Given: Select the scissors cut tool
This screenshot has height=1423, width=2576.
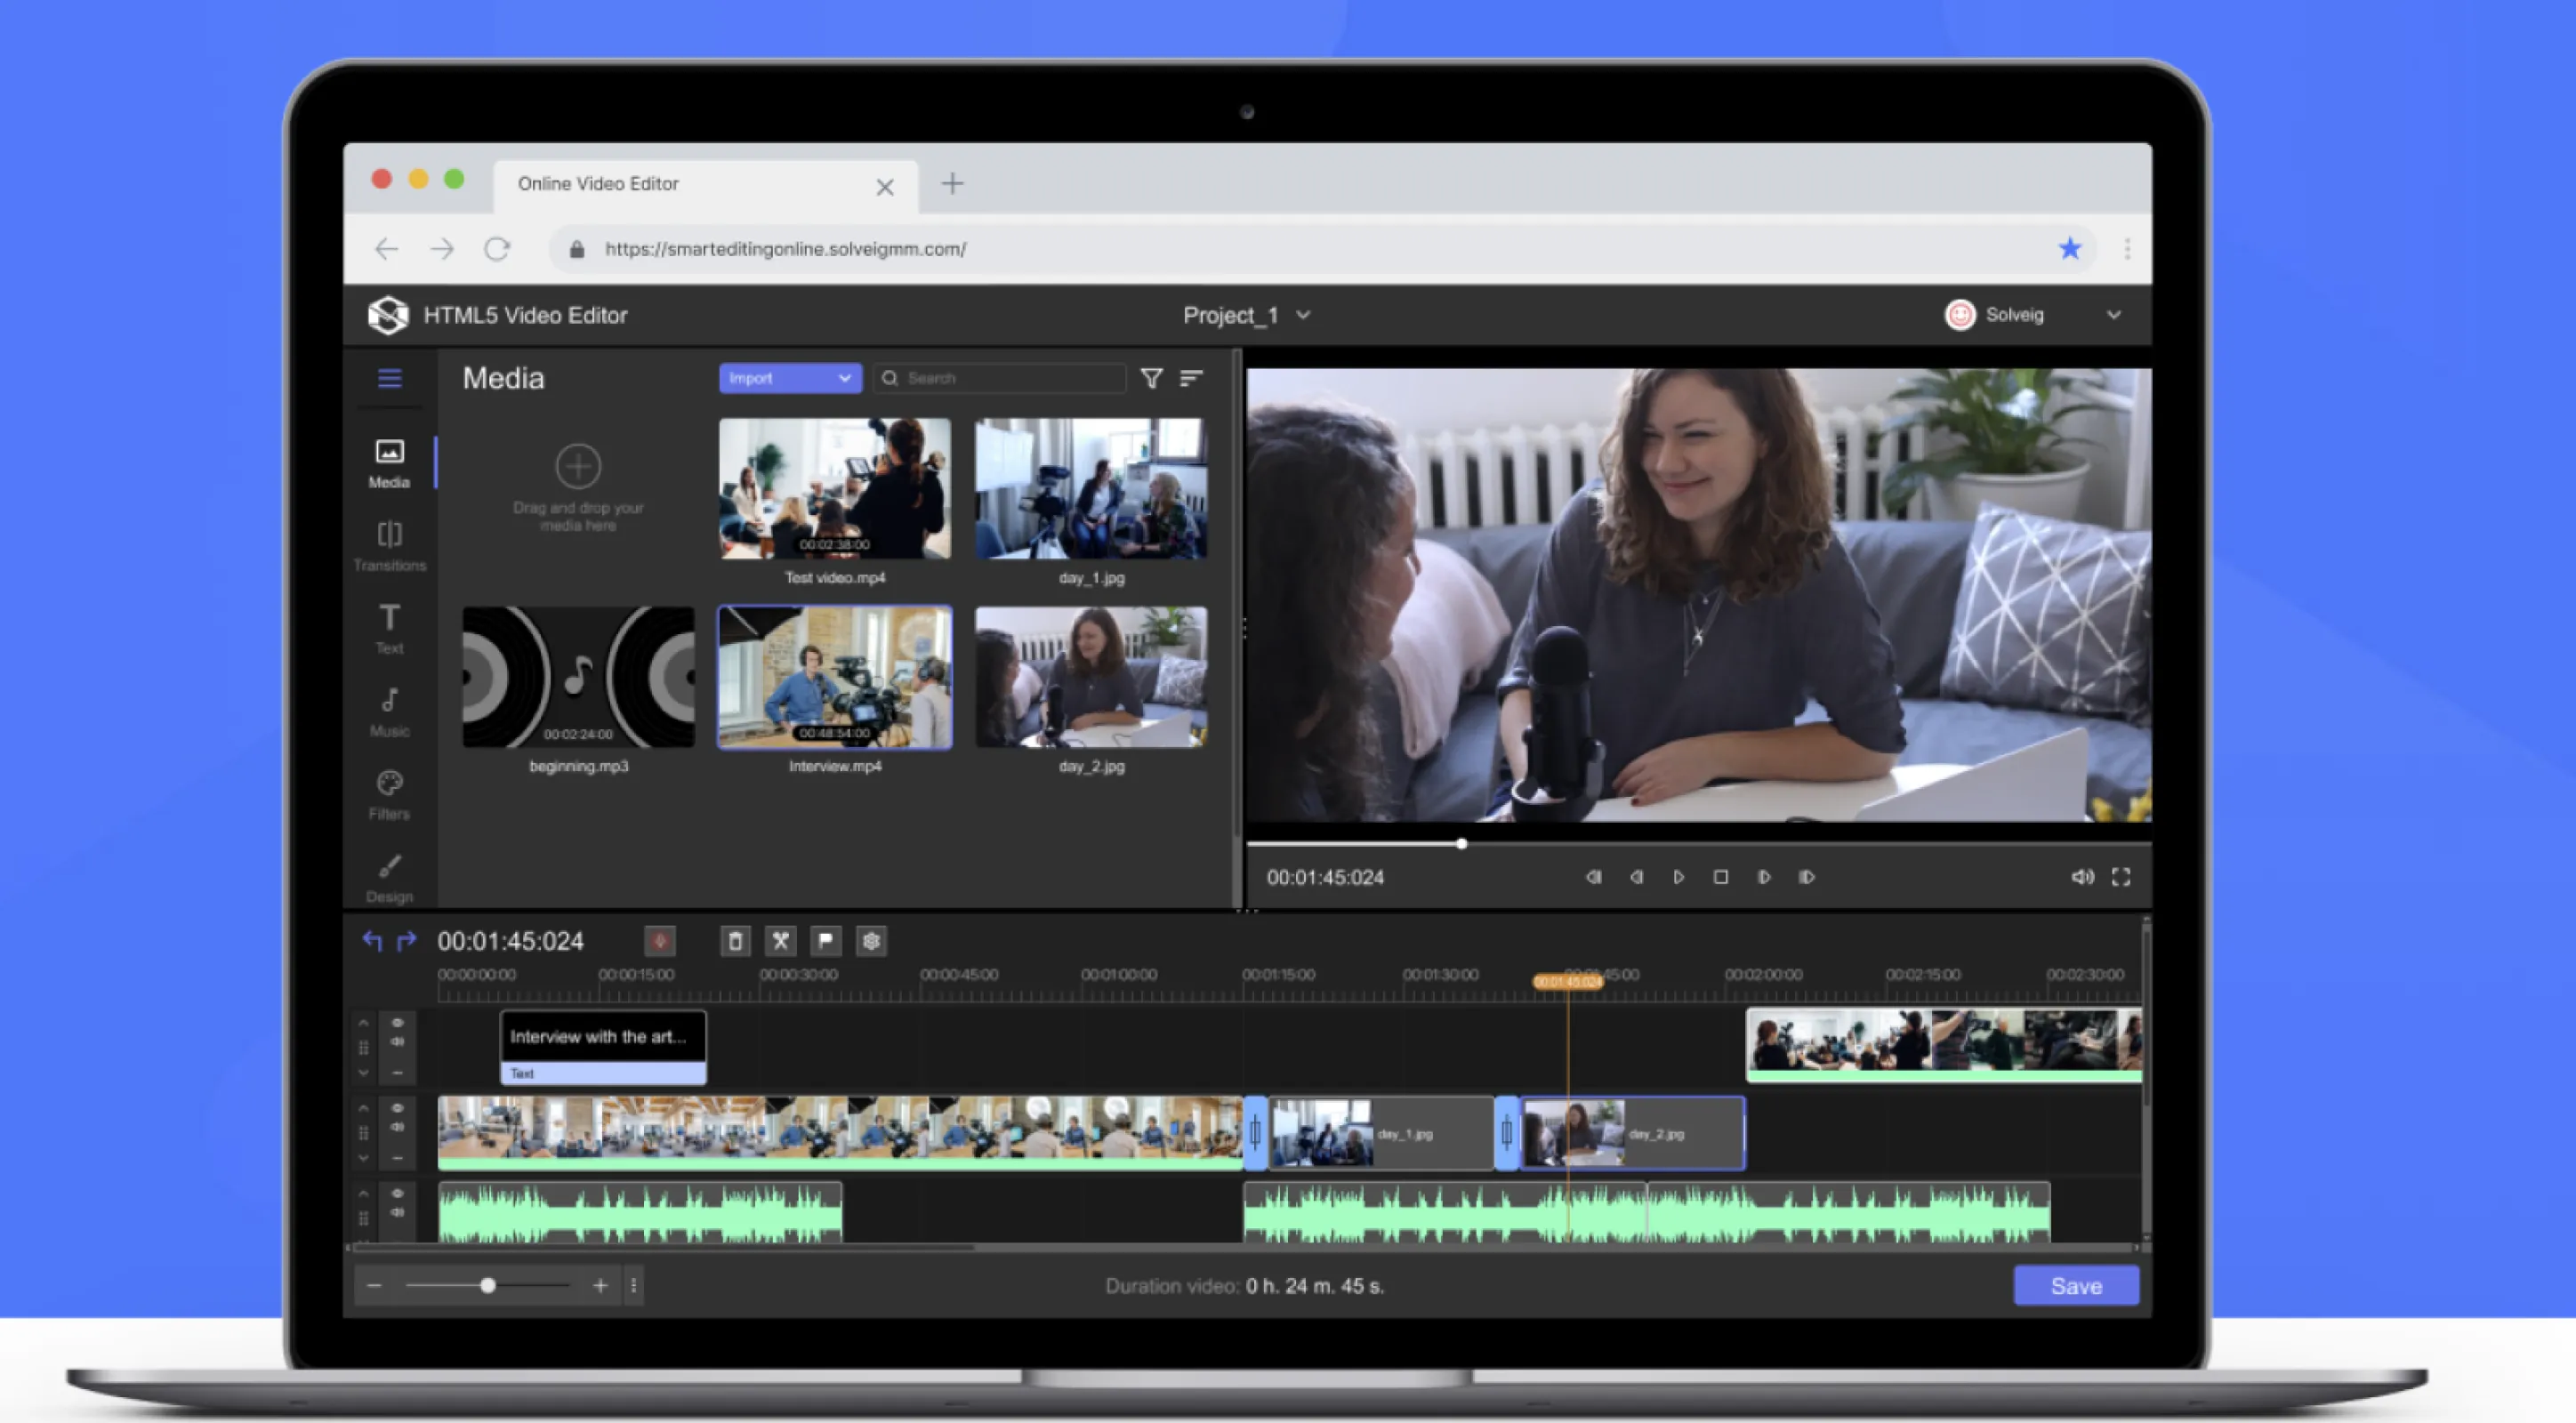Looking at the screenshot, I should 780,940.
